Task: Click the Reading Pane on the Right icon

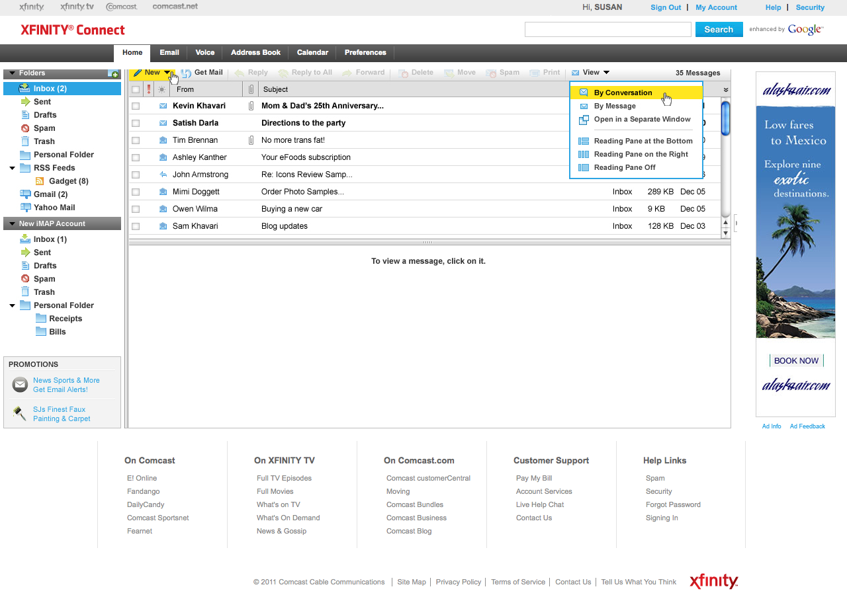Action: [x=584, y=154]
